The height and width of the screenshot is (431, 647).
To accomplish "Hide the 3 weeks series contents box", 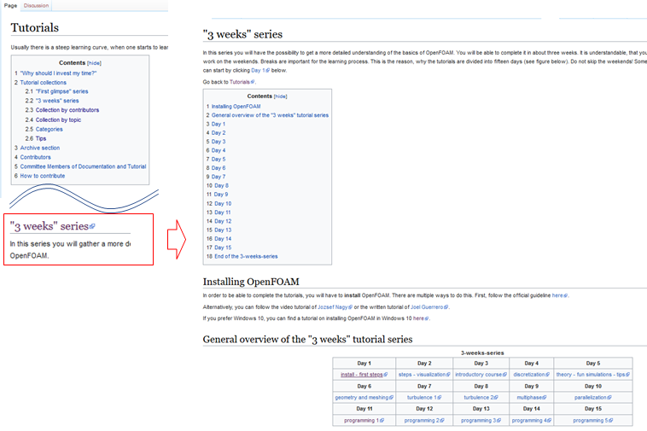I will coord(281,96).
